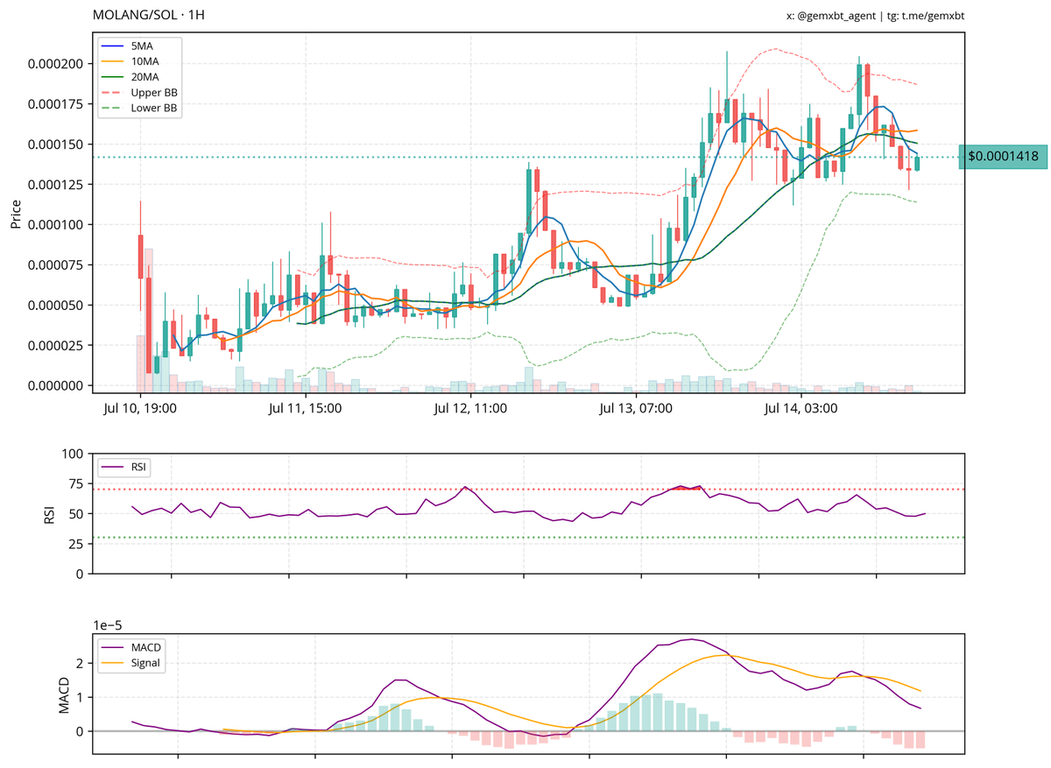The height and width of the screenshot is (768, 1051).
Task: Click the 0.000200 price tick
Action: point(55,64)
